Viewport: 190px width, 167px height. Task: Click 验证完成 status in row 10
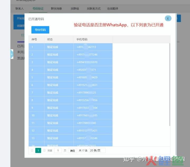53,115
